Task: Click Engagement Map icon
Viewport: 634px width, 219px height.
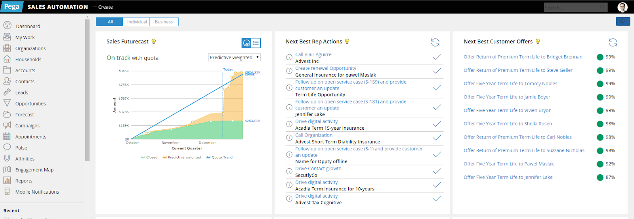Action: point(7,169)
